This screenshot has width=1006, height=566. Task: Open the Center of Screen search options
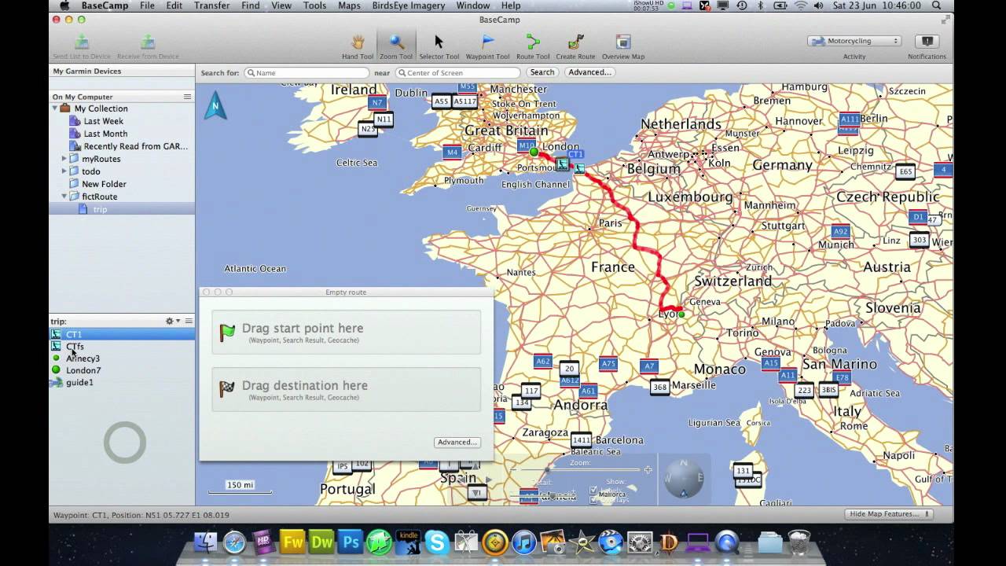click(x=402, y=72)
